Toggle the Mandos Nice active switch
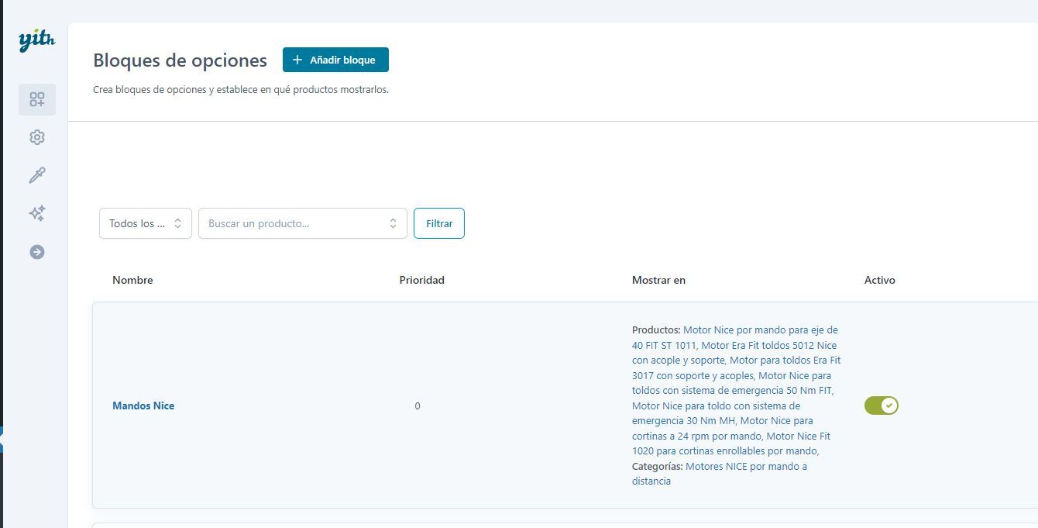1038x528 pixels. click(x=882, y=405)
